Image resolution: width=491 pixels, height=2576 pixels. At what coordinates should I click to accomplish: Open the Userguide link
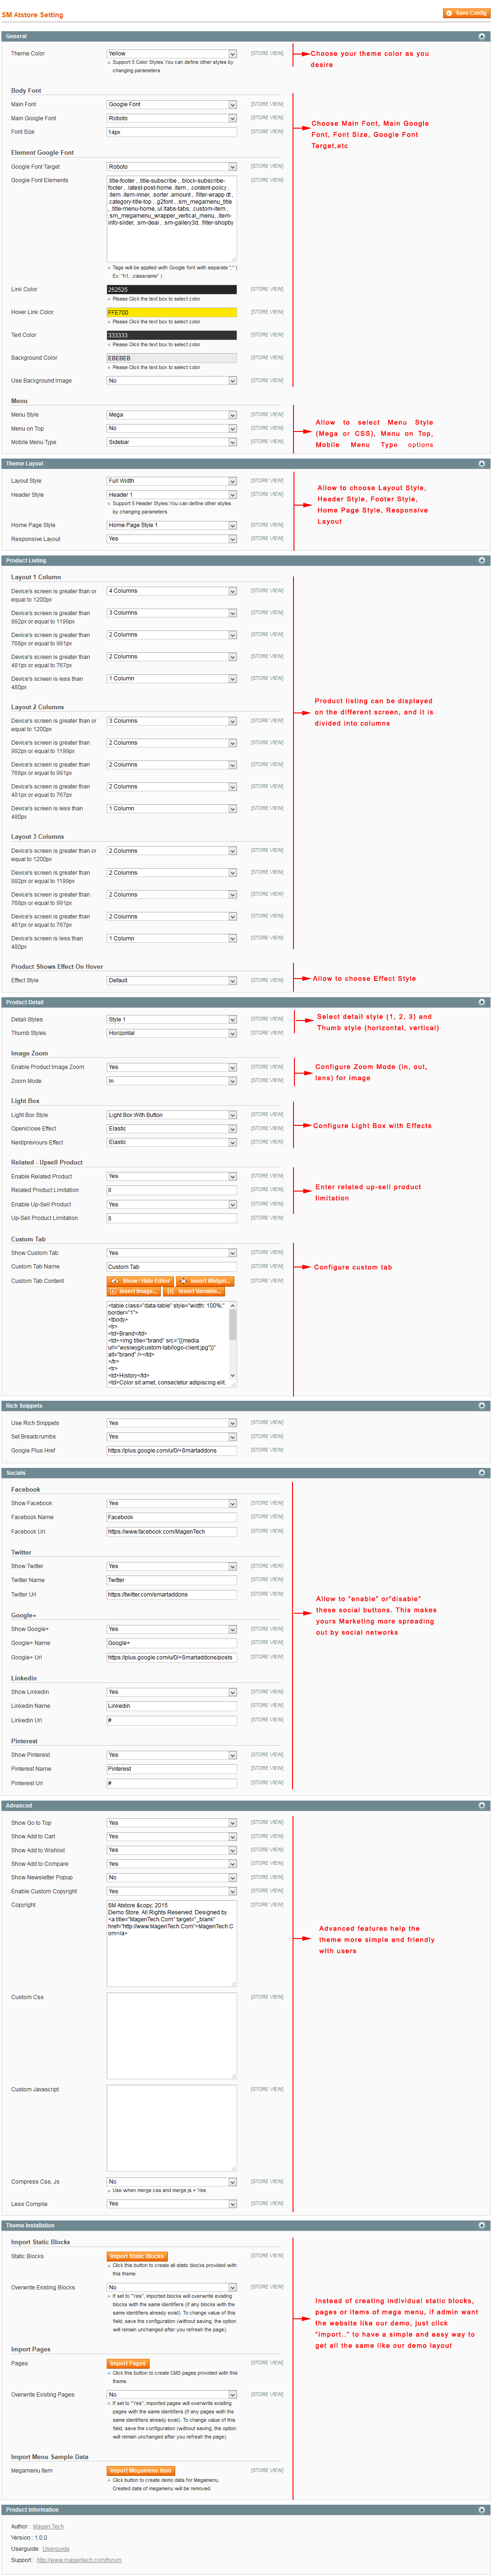56,2549
